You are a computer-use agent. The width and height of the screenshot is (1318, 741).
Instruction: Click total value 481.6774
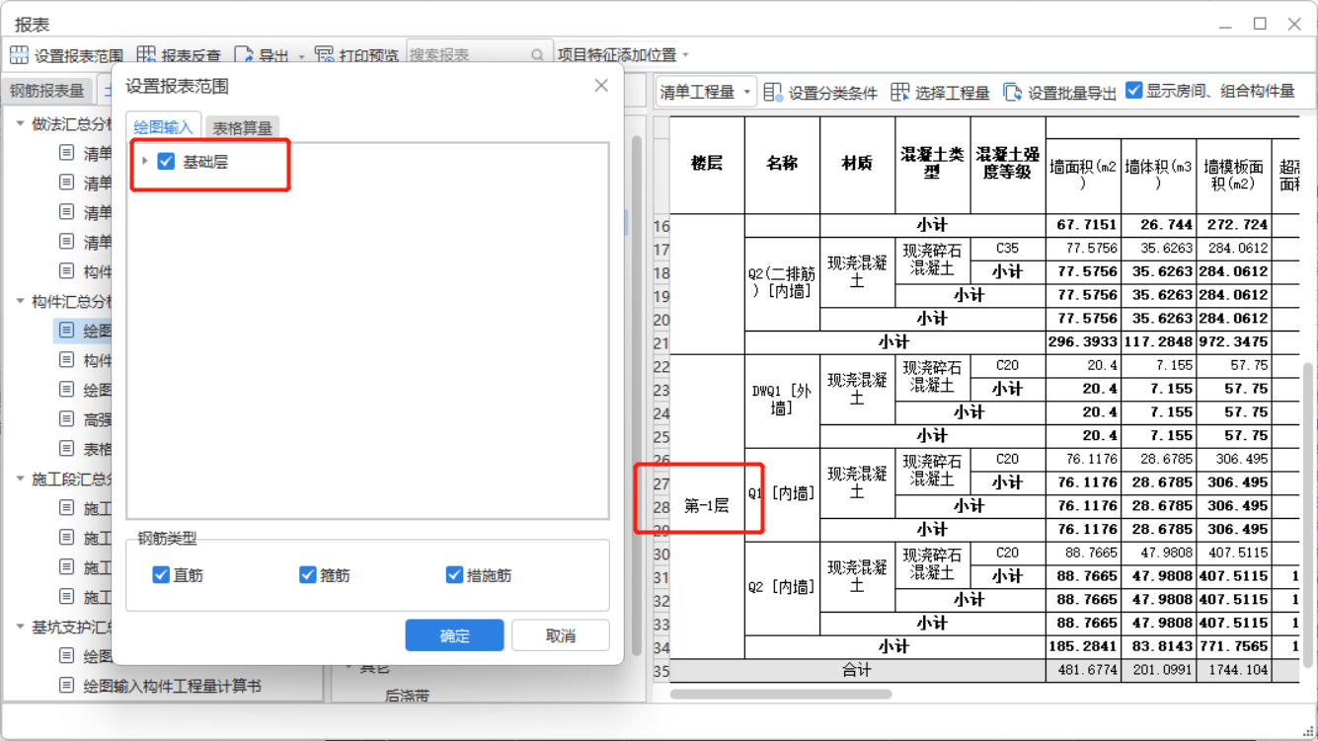1083,671
